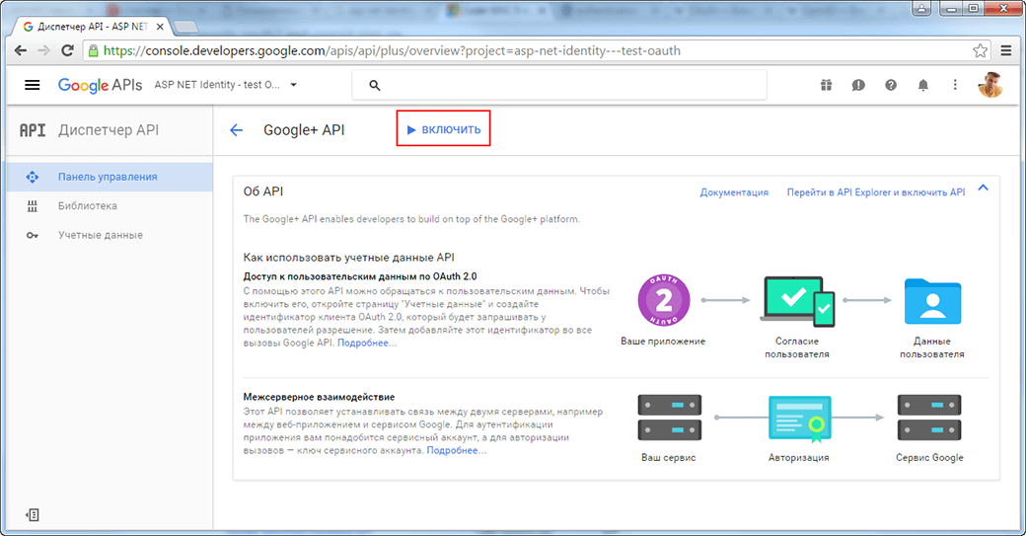The width and height of the screenshot is (1026, 536).
Task: Click the magnifier search icon
Action: tap(374, 85)
